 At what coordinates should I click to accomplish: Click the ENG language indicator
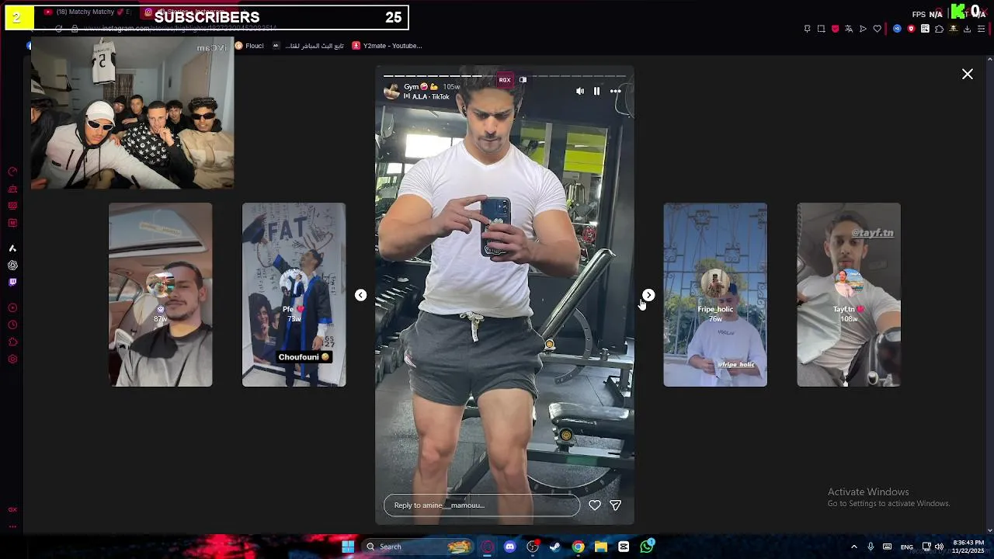906,547
